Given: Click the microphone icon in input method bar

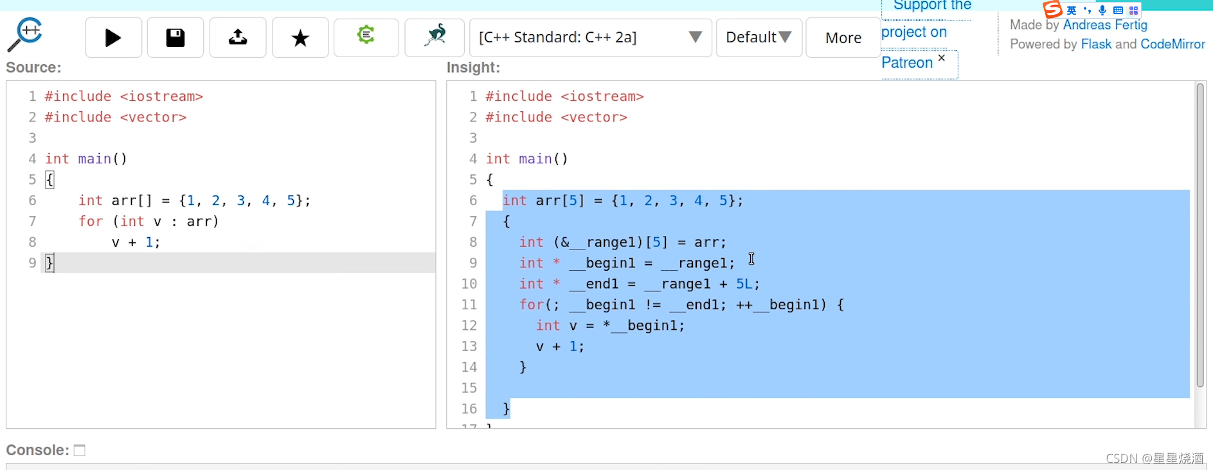Looking at the screenshot, I should (1102, 10).
